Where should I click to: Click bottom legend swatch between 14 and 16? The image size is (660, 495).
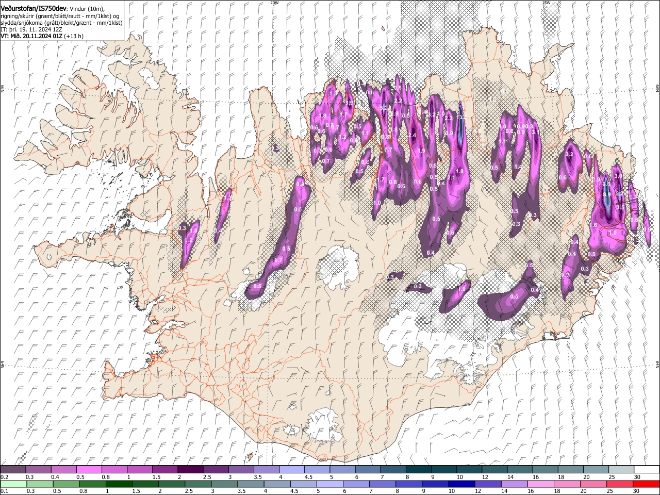pyautogui.click(x=514, y=484)
